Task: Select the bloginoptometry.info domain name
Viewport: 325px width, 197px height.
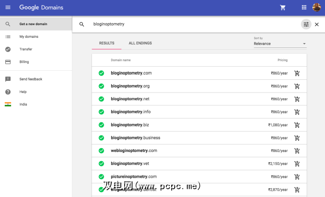Action: coord(130,112)
